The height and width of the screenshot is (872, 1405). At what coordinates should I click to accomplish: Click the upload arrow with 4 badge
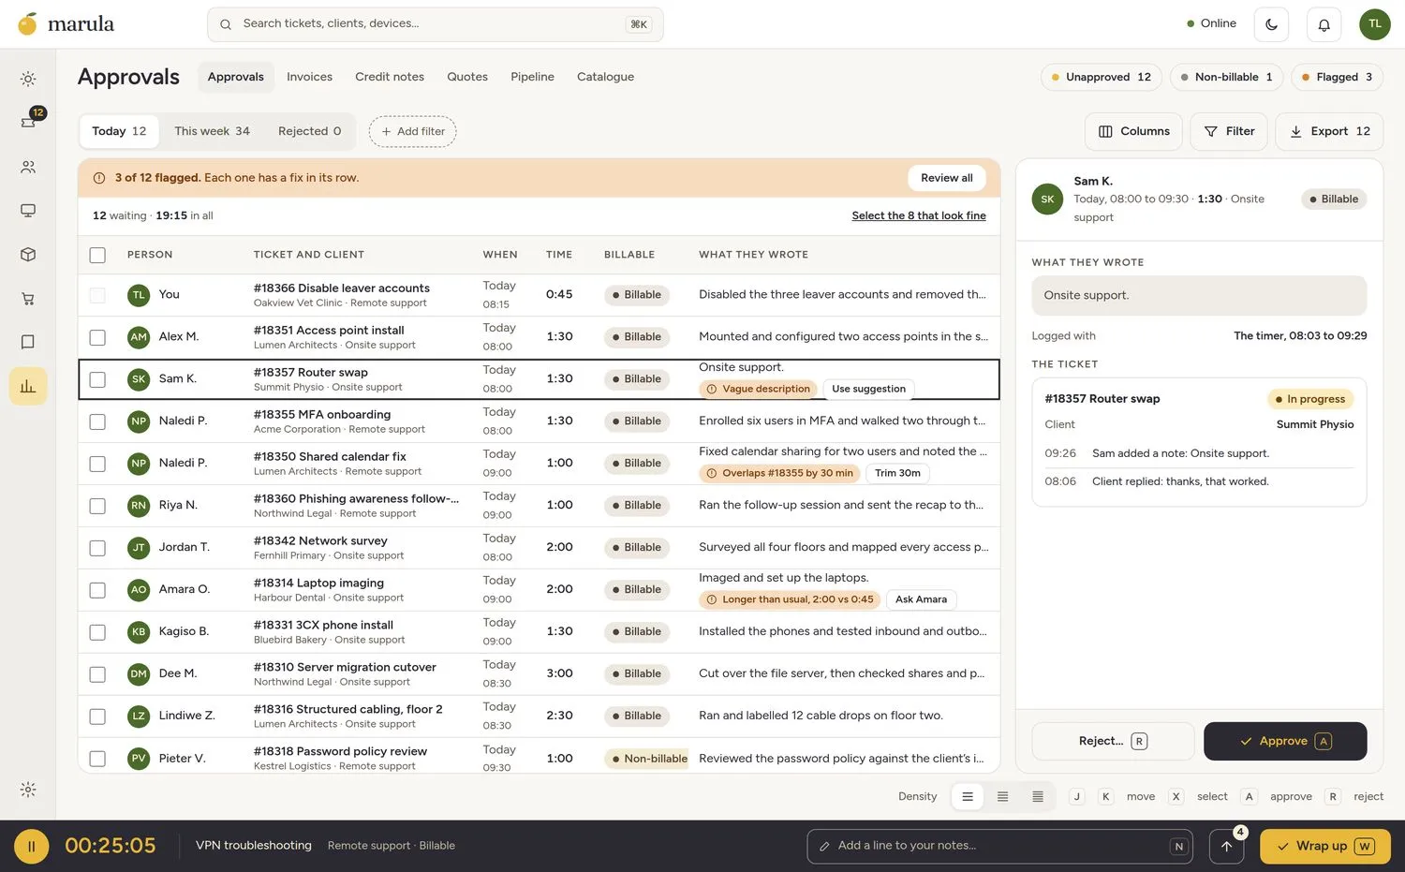(1226, 847)
